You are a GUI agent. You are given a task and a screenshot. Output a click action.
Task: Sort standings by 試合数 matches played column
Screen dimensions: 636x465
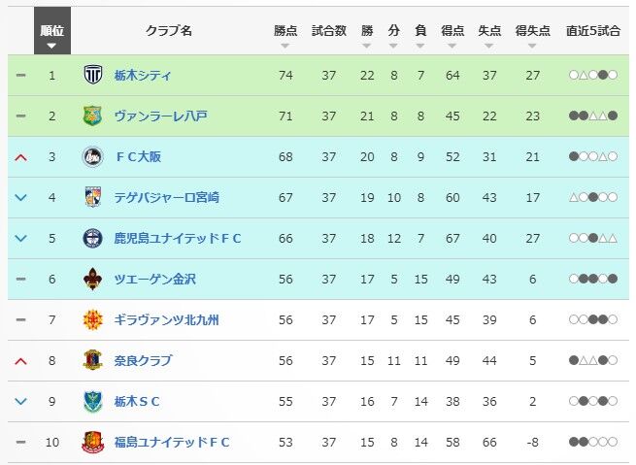click(x=329, y=36)
